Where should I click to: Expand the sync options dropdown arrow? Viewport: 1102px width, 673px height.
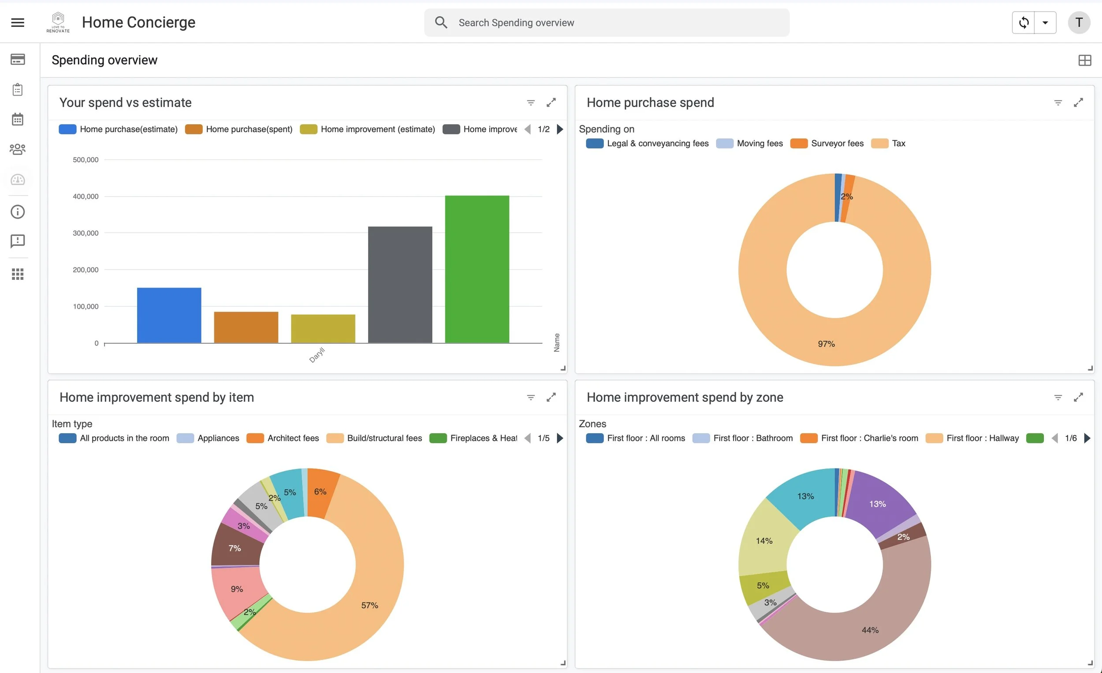(x=1045, y=22)
